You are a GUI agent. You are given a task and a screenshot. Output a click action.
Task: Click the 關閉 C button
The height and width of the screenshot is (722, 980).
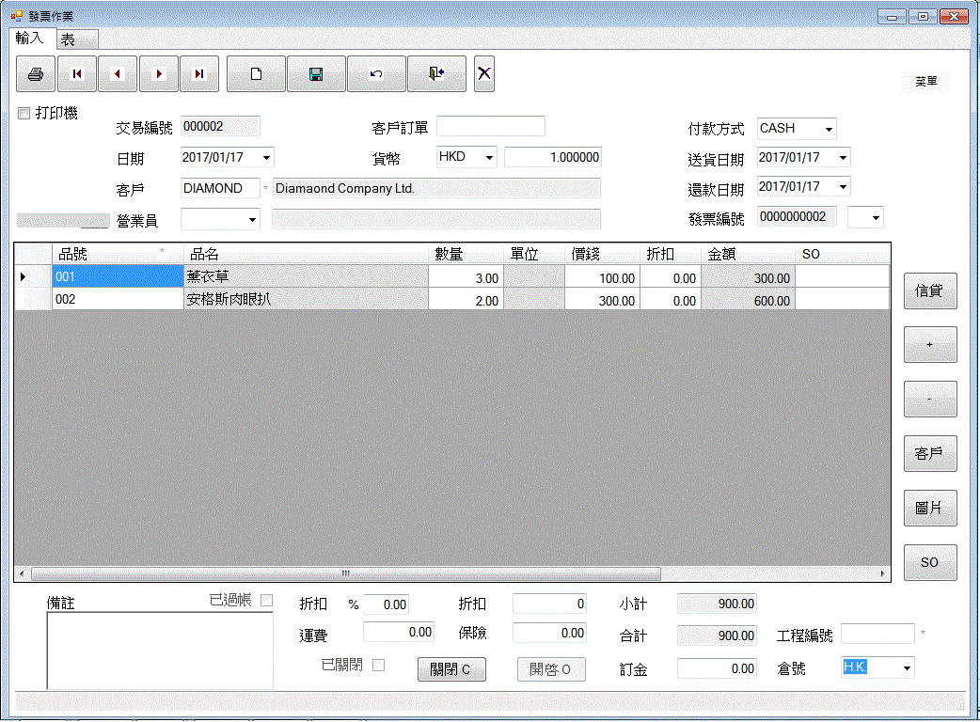pos(451,669)
